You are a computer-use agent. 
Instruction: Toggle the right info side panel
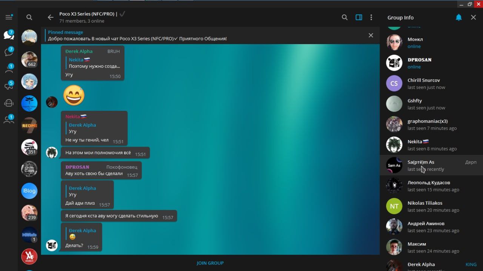click(x=359, y=17)
